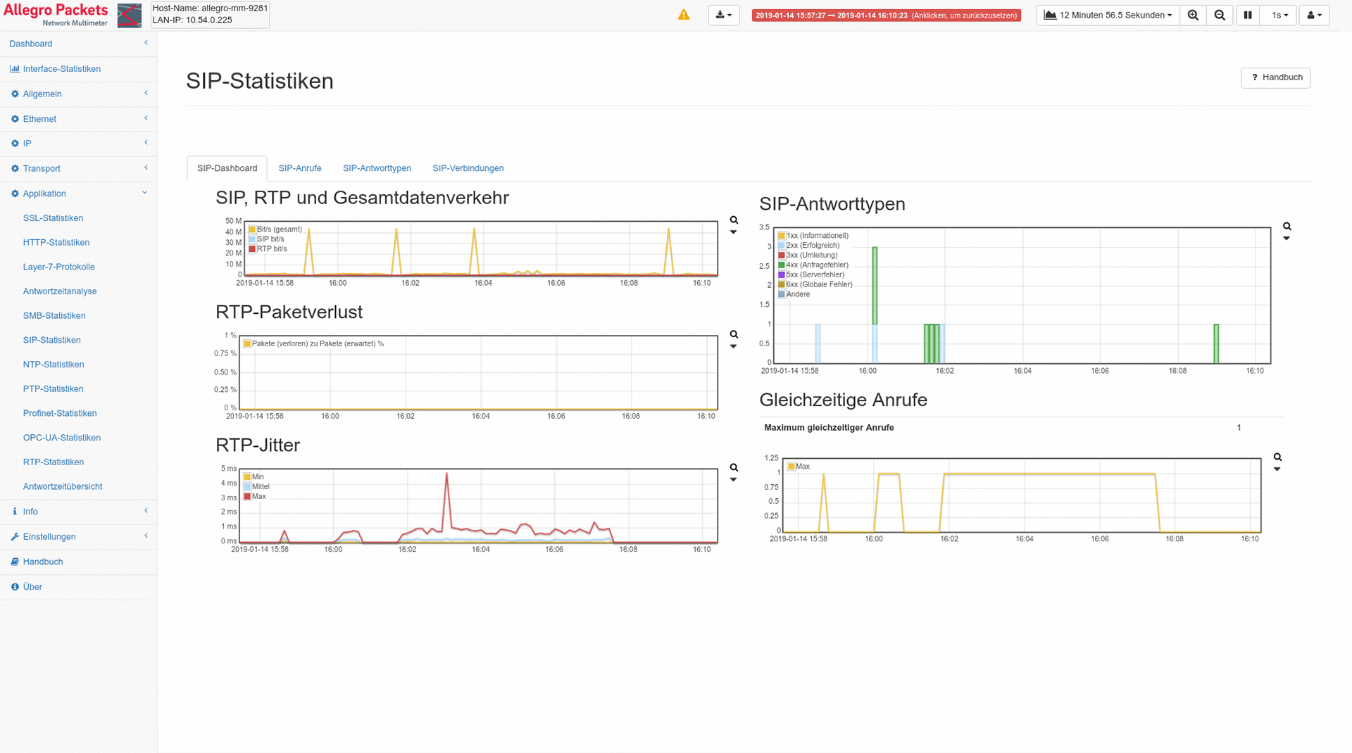
Task: Open SMB-Statistiken
Action: coord(54,316)
